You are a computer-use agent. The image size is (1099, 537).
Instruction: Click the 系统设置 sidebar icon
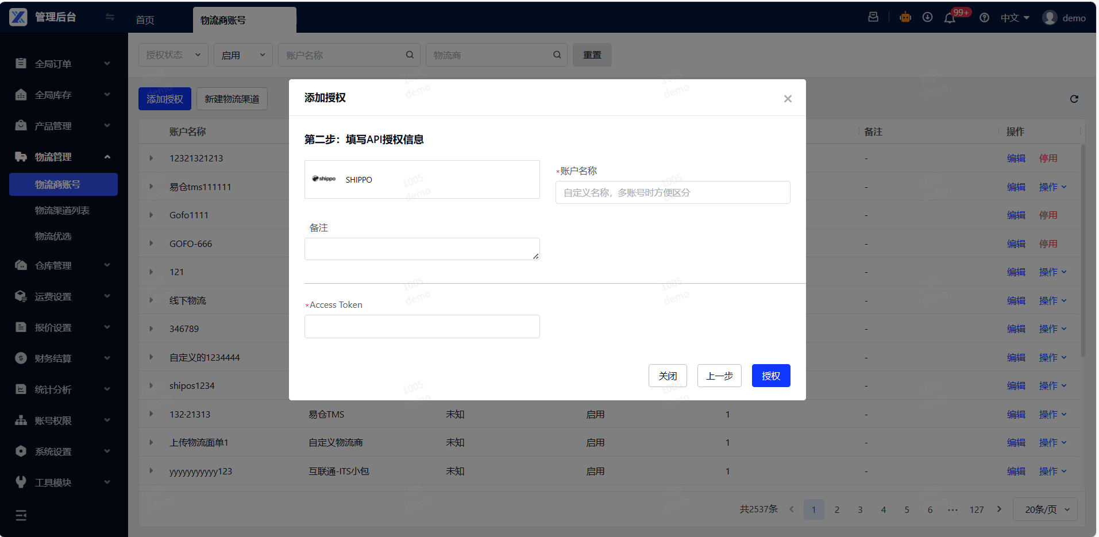pyautogui.click(x=21, y=451)
